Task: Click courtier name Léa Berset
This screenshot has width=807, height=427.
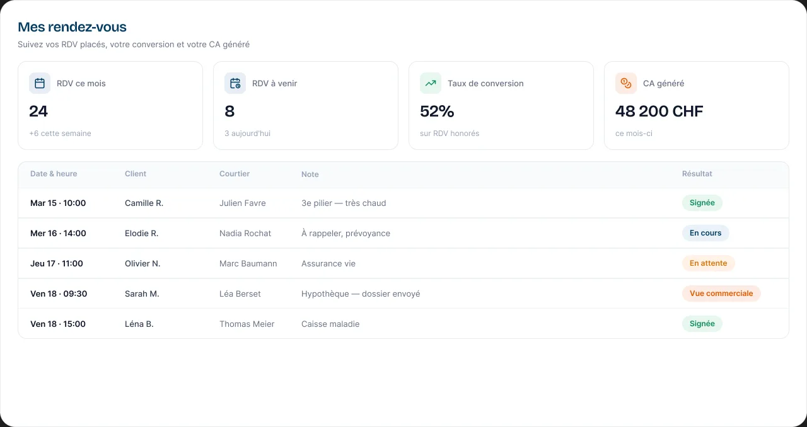Action: coord(240,294)
